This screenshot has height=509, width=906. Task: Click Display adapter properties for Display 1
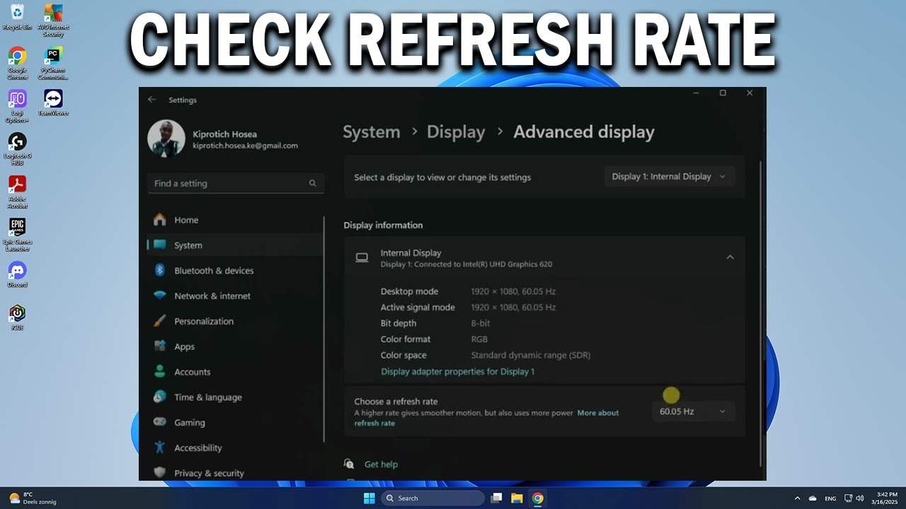pos(457,372)
